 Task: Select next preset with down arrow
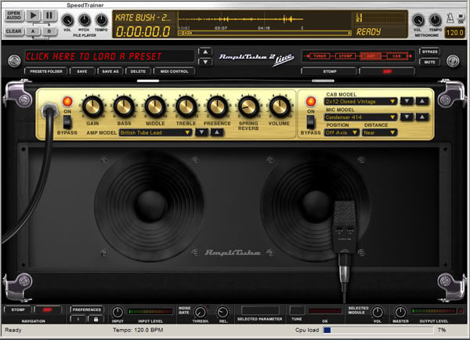pyautogui.click(x=205, y=62)
